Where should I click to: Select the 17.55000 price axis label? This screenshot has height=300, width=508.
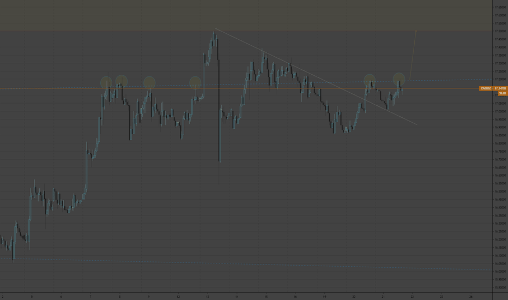(x=500, y=23)
